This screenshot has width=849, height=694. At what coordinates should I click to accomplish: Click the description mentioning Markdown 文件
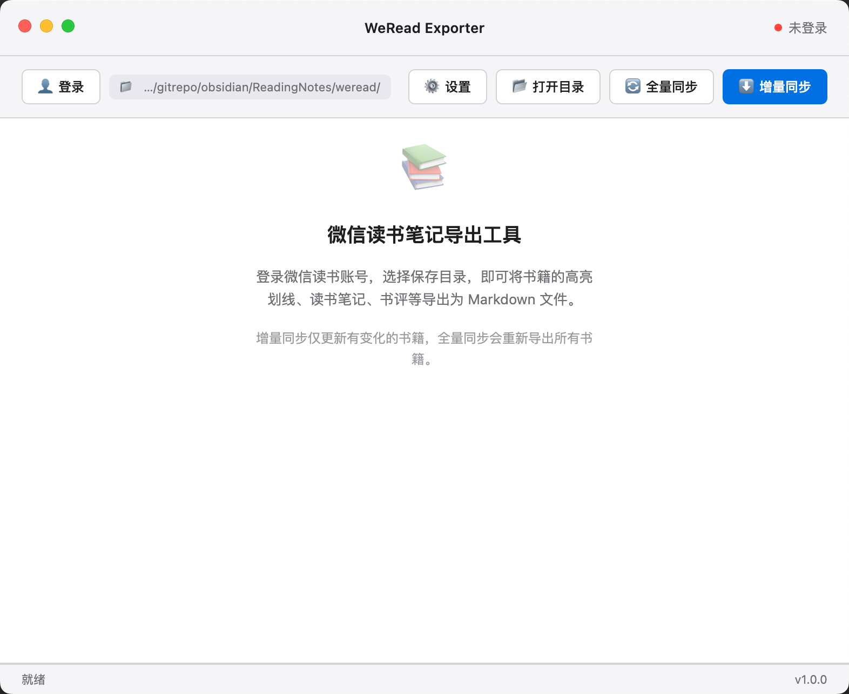(425, 288)
